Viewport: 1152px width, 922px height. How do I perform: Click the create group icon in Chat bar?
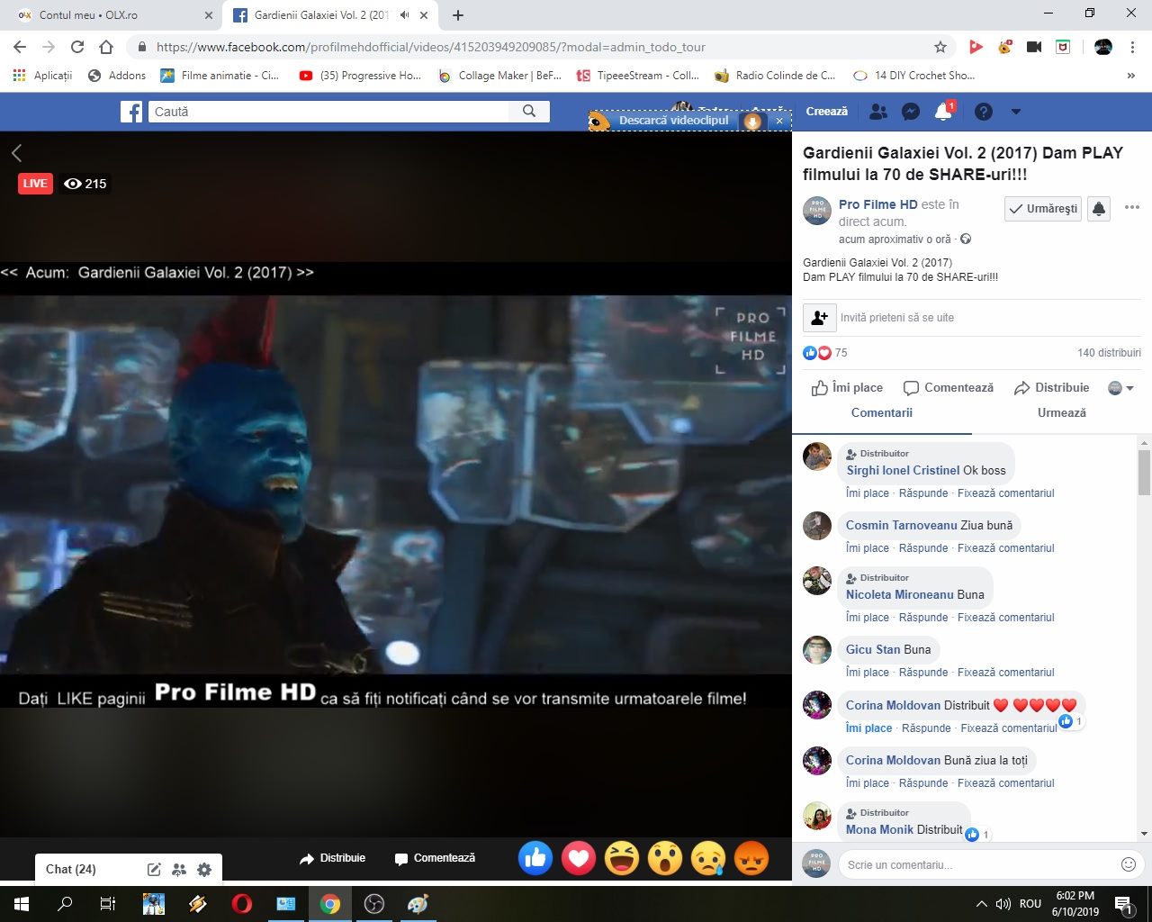click(179, 870)
